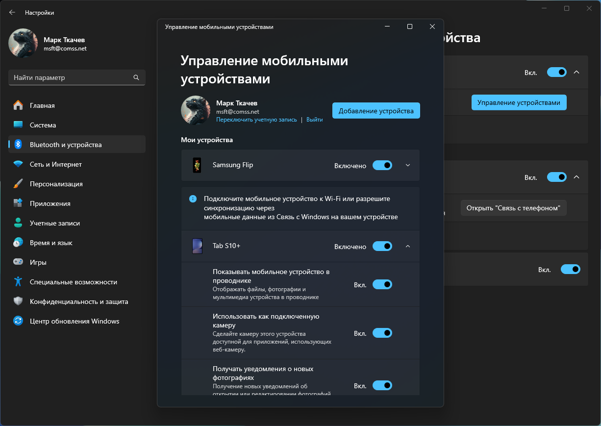Open Время и язык section

click(x=77, y=243)
